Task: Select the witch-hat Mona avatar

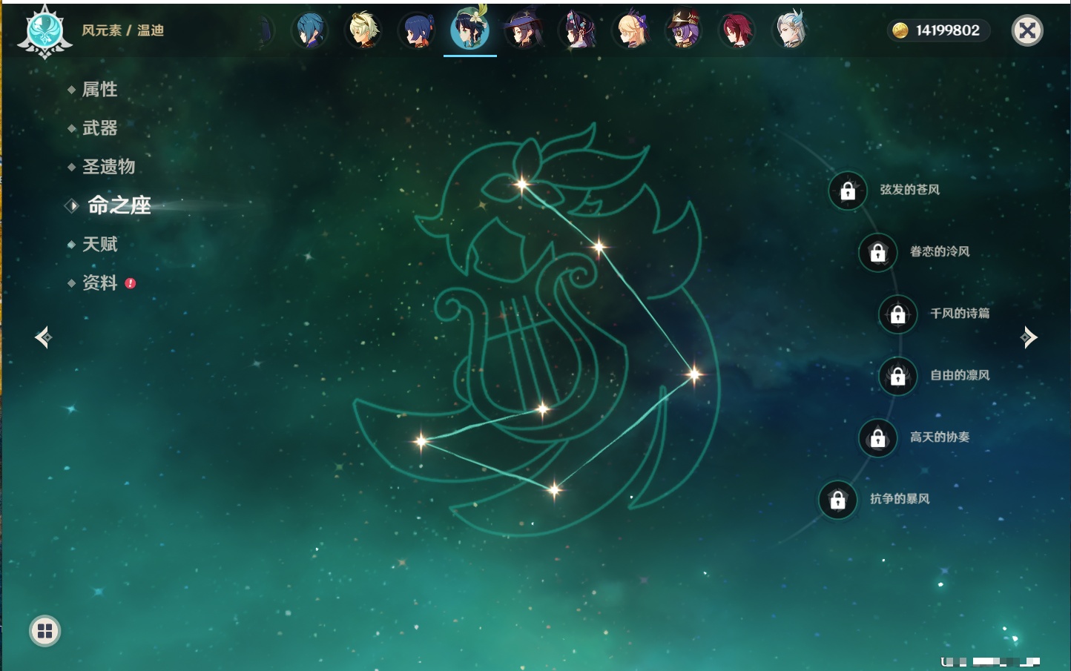Action: pos(524,30)
